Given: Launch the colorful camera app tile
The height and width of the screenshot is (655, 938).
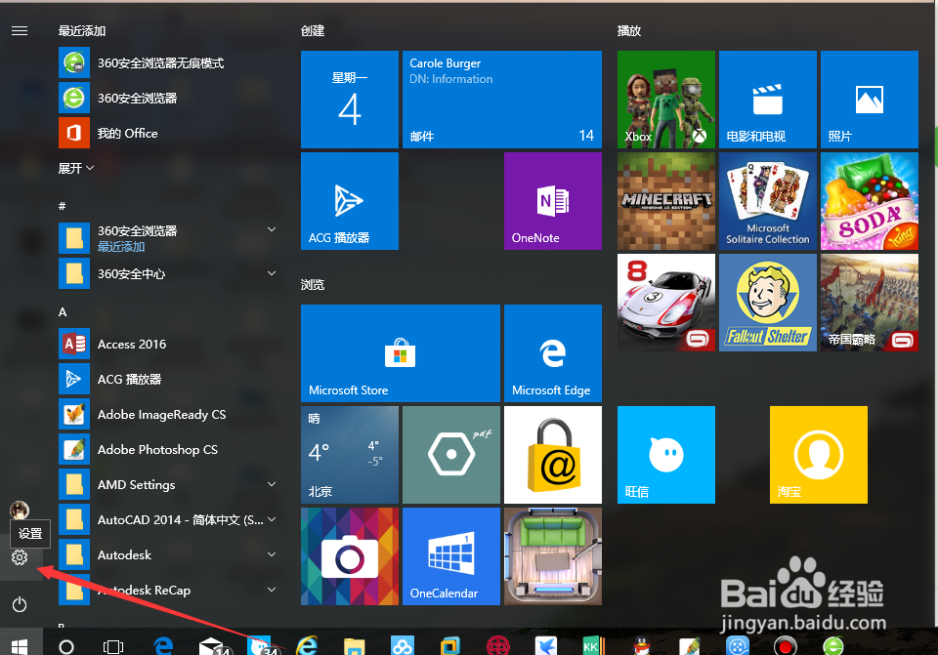Looking at the screenshot, I should pyautogui.click(x=350, y=556).
